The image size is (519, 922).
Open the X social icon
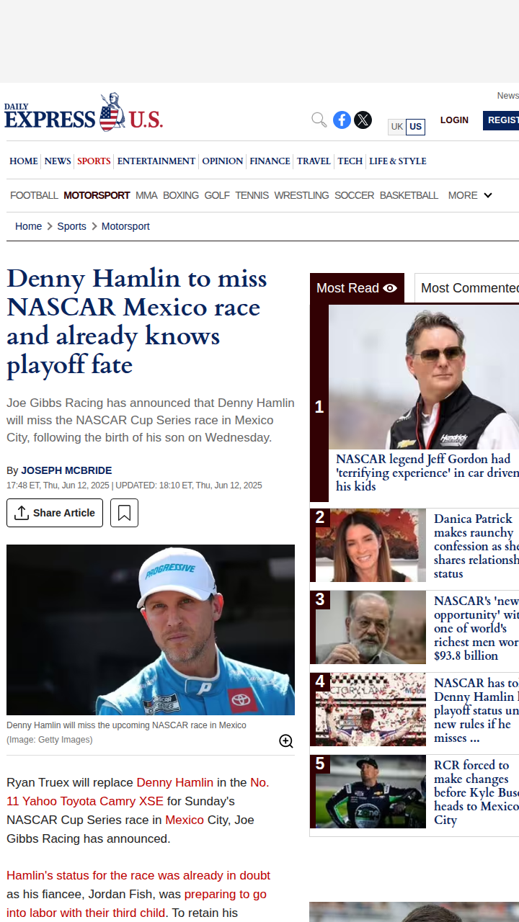coord(363,120)
